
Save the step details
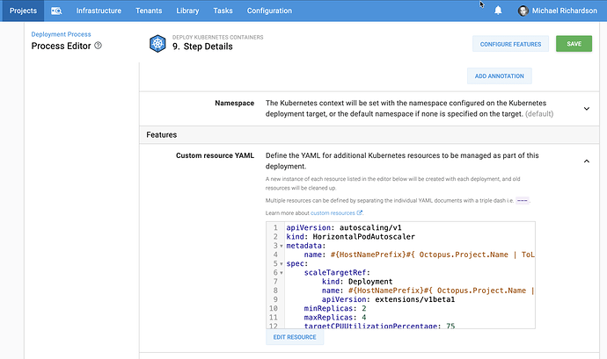574,44
